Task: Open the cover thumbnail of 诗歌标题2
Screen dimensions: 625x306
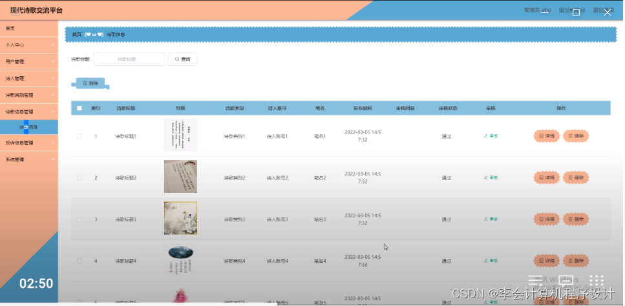Action: 180,177
